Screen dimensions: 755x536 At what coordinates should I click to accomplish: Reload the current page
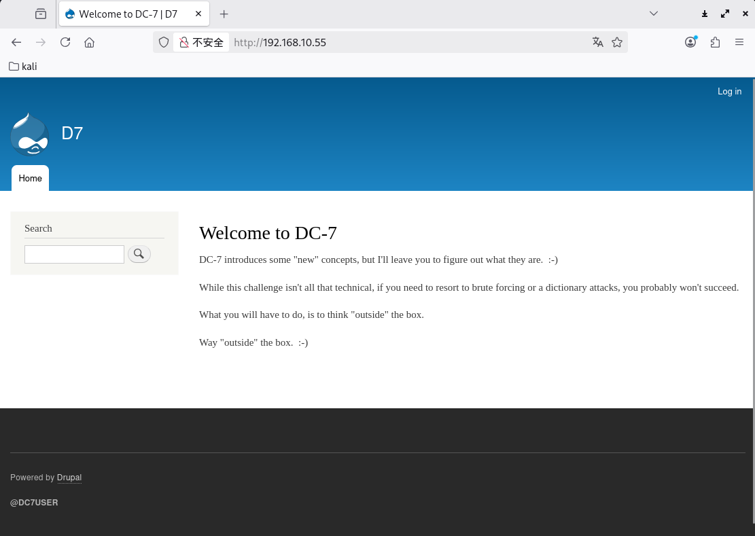pyautogui.click(x=65, y=42)
